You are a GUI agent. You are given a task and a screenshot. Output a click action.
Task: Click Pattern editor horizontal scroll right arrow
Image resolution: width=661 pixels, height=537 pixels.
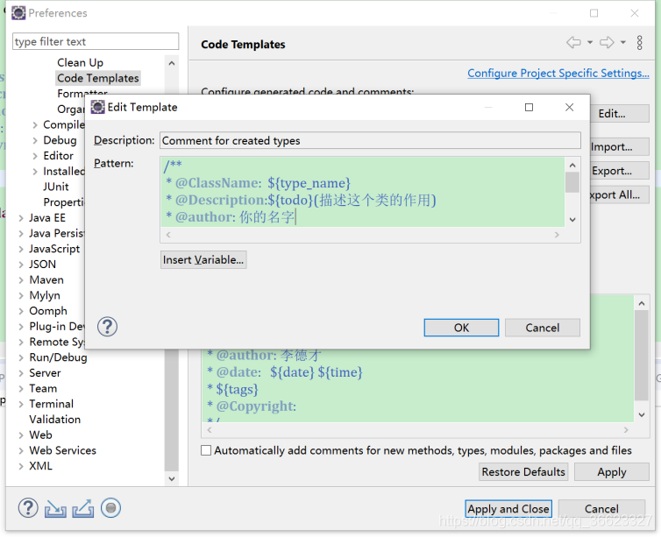[x=557, y=235]
